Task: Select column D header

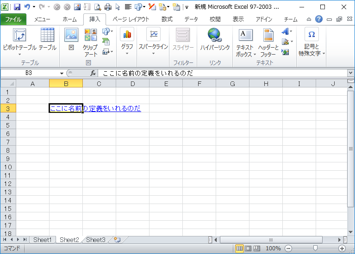Action: pos(133,84)
